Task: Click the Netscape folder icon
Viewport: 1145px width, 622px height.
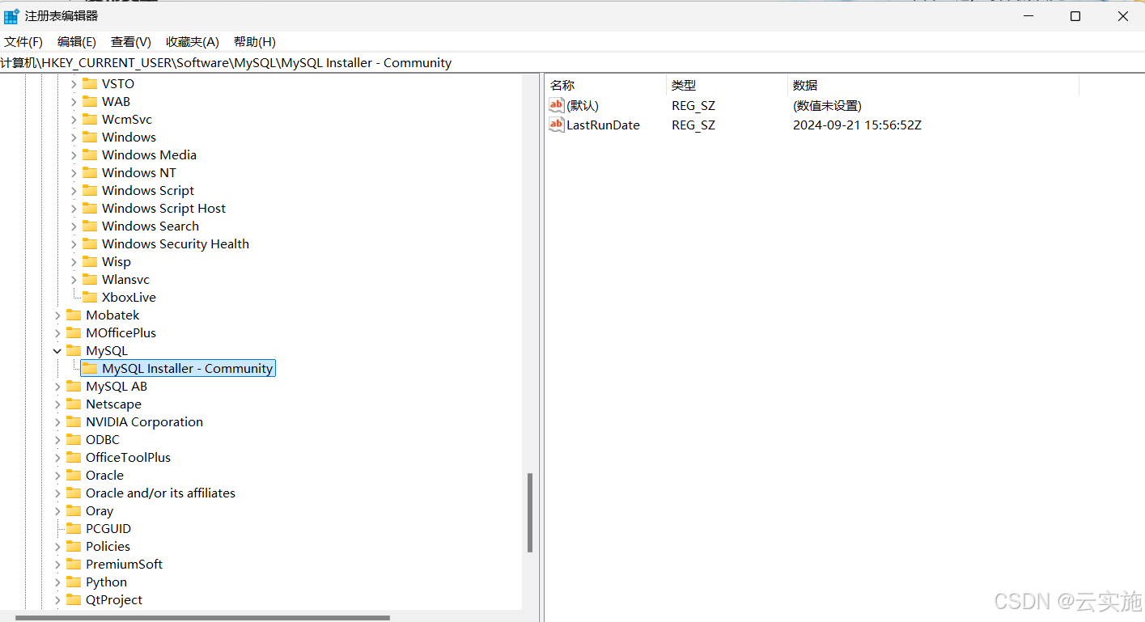Action: click(74, 404)
